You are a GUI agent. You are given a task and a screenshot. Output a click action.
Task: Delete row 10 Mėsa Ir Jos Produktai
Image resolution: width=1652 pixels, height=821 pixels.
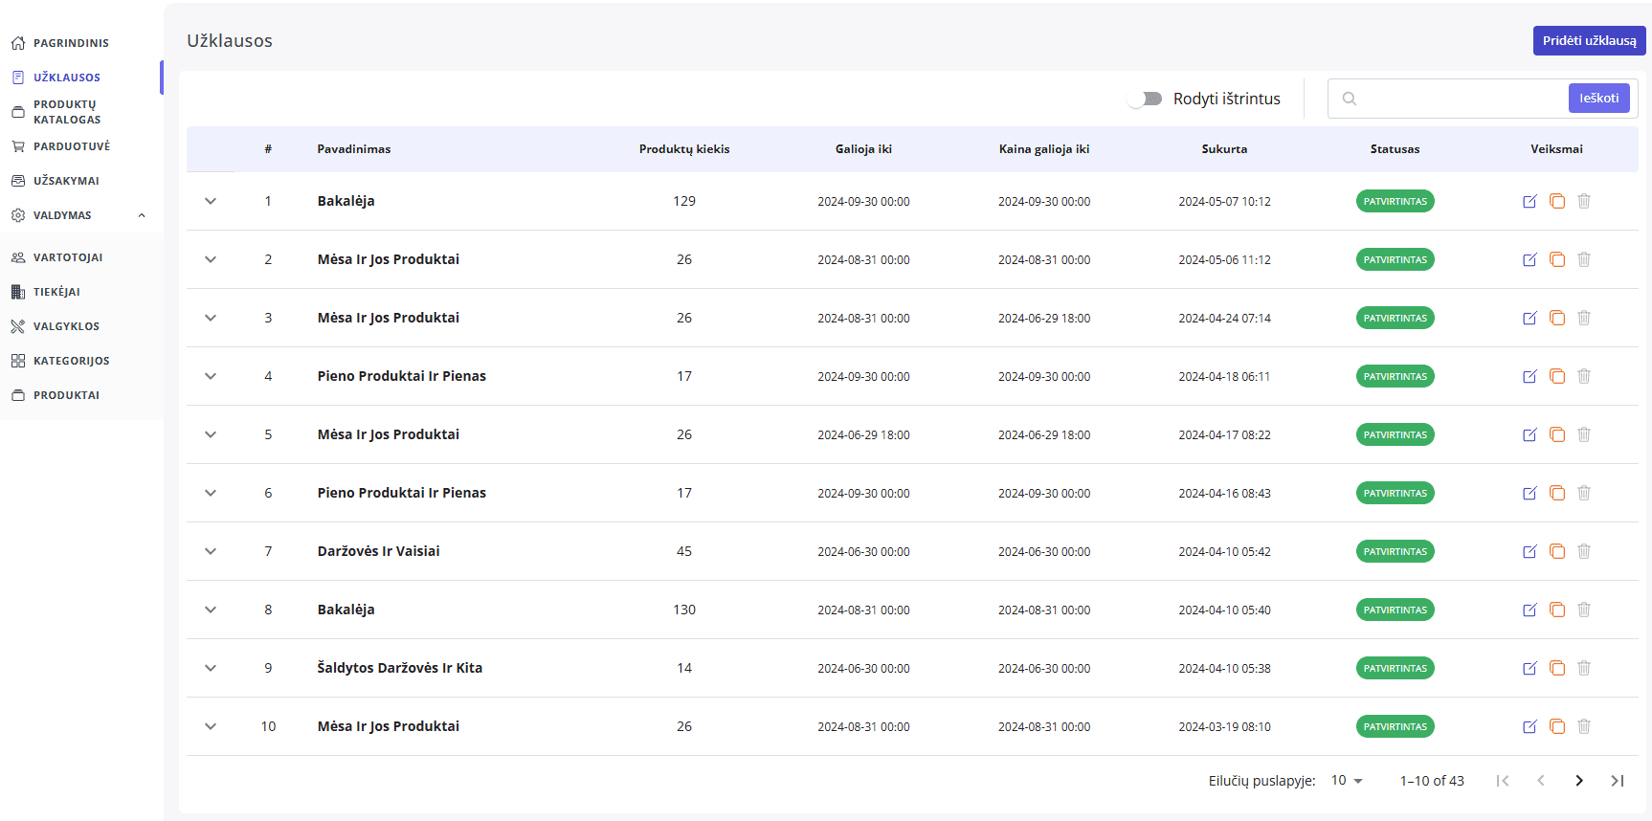coord(1584,726)
